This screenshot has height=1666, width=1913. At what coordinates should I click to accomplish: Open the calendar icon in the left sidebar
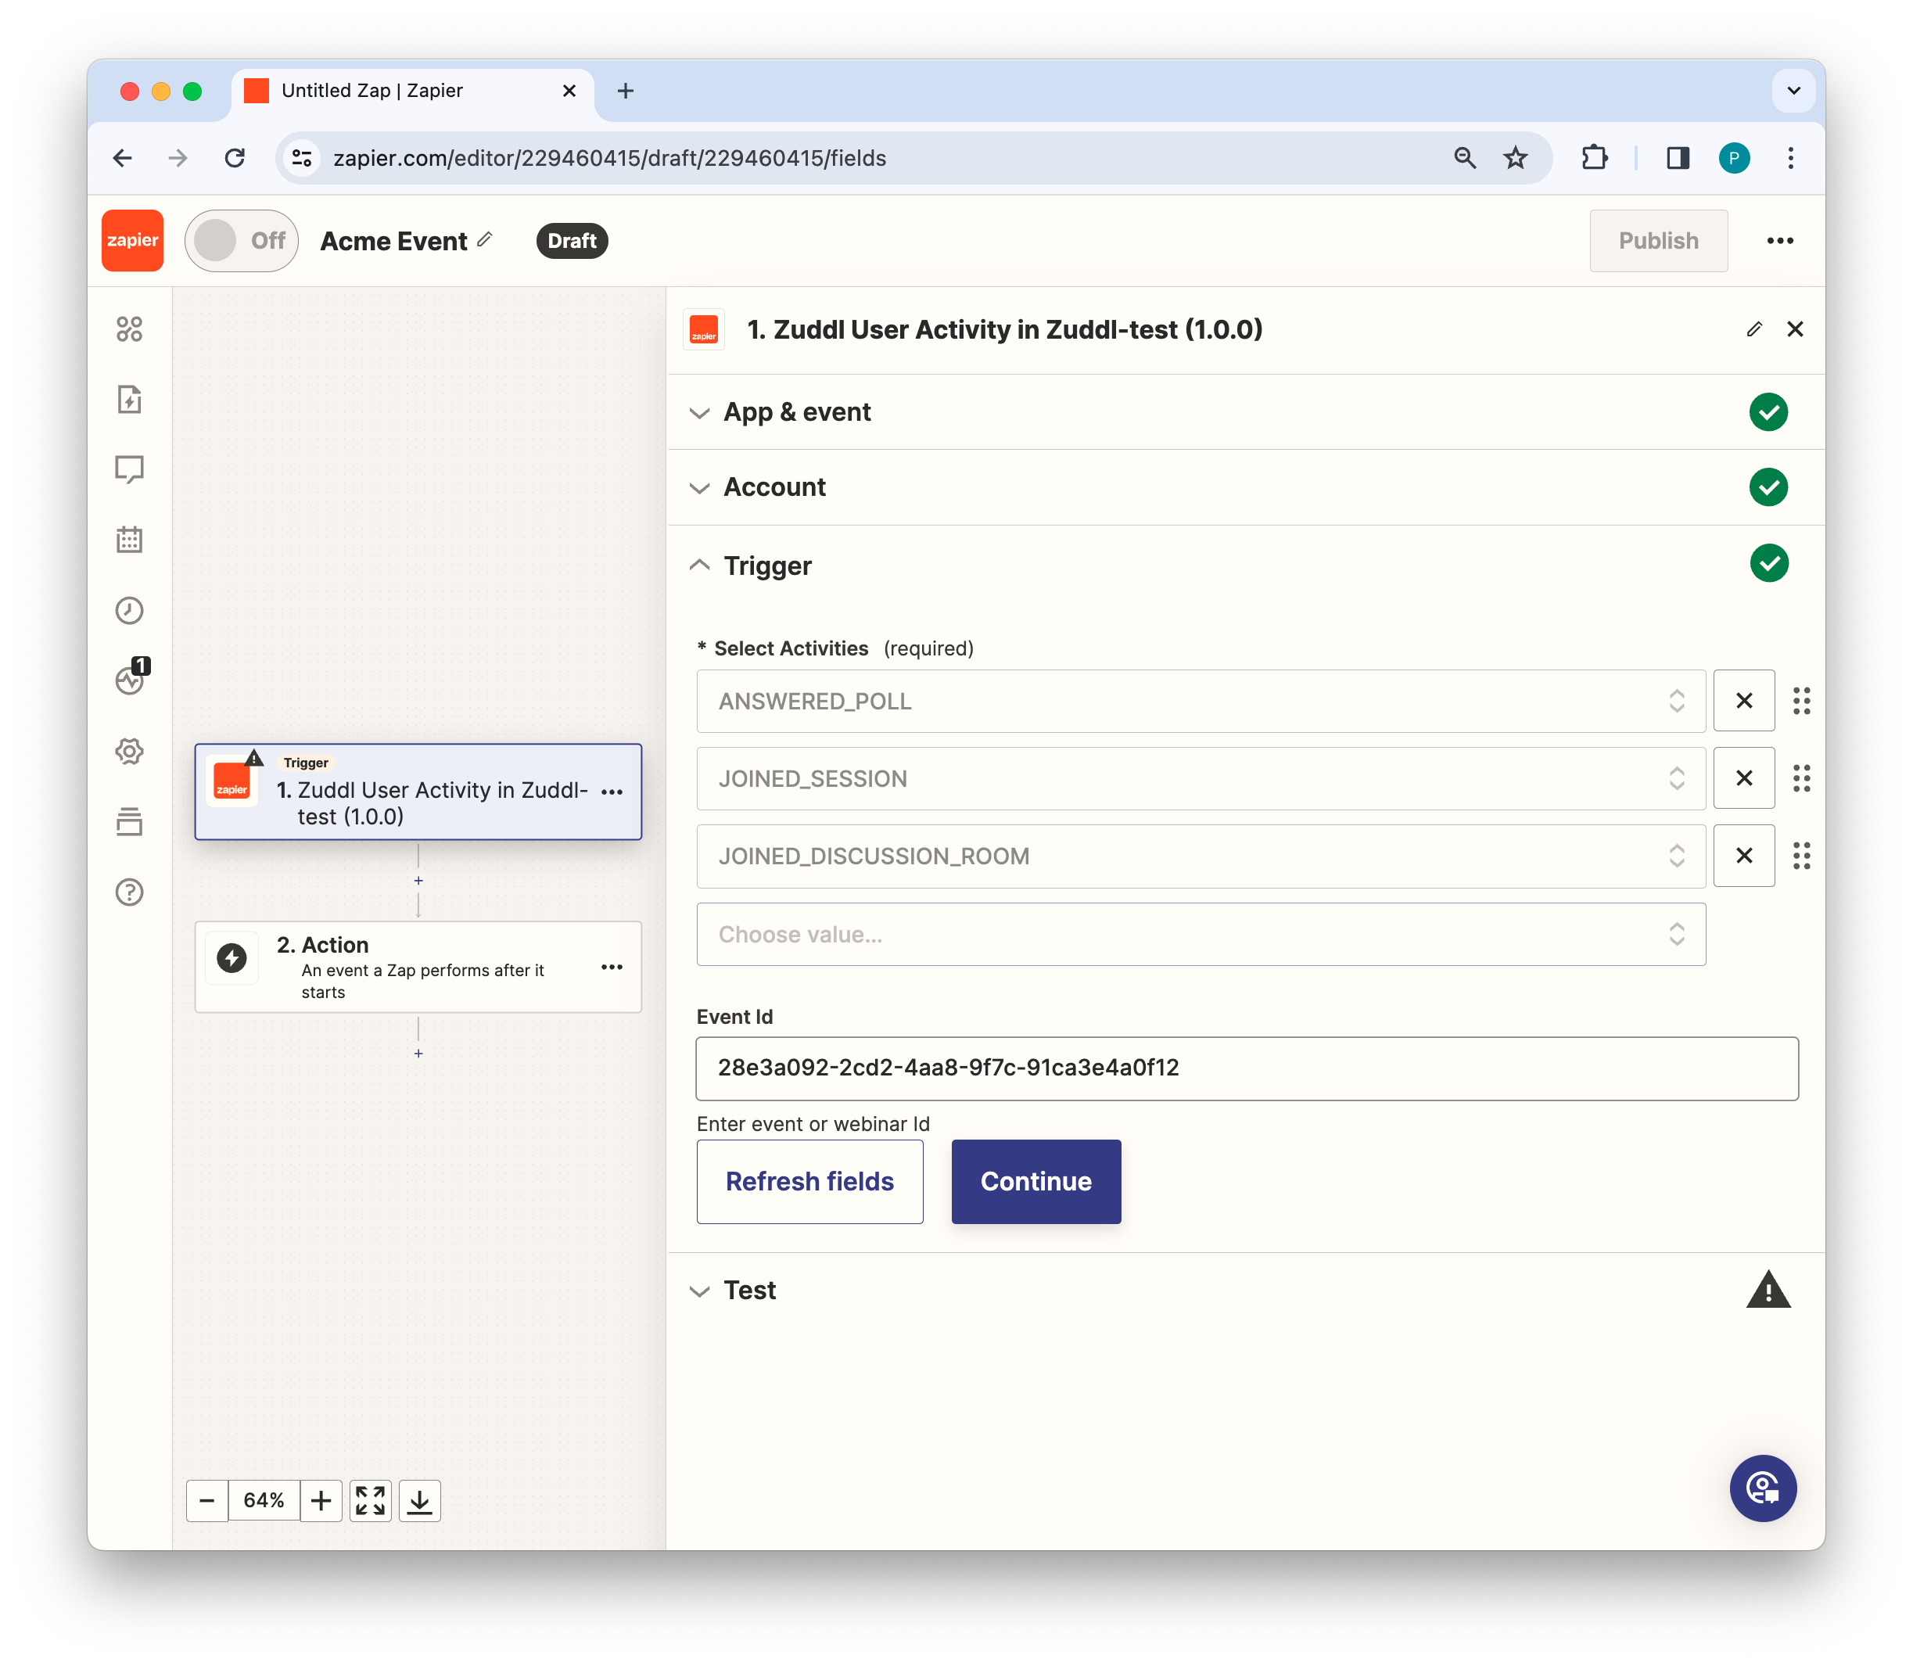(x=129, y=540)
